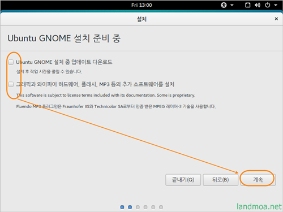The width and height of the screenshot is (283, 212).
Task: Click the 'Ubuntu GNOME 설치 준비 중' heading
Action: tap(64, 38)
